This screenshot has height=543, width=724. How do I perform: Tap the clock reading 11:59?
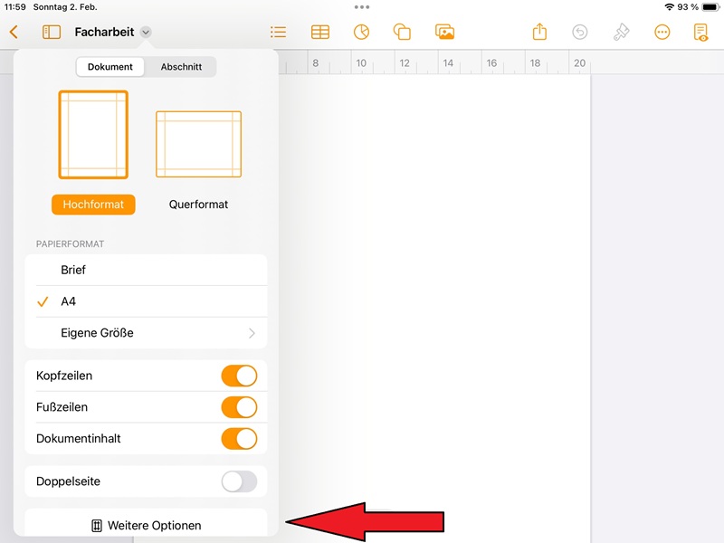pos(14,7)
